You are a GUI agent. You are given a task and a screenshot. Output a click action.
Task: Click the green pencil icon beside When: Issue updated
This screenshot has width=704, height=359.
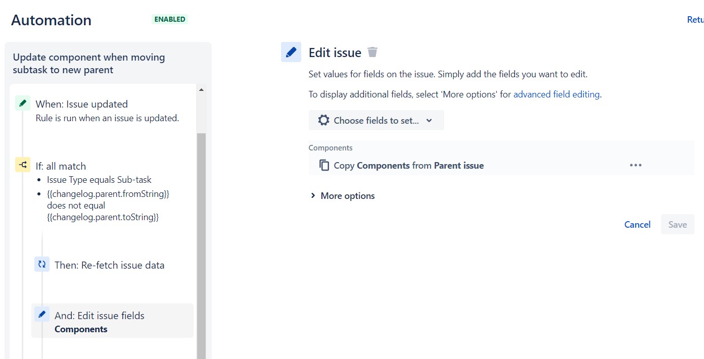tap(22, 103)
